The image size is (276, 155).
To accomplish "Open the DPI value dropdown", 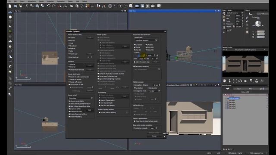I will 154,59.
